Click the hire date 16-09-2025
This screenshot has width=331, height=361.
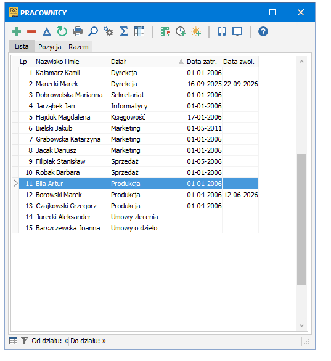pyautogui.click(x=204, y=84)
